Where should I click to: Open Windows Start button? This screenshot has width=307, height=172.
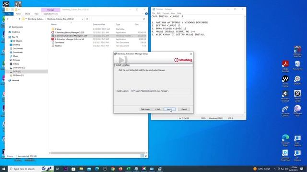coord(4,169)
